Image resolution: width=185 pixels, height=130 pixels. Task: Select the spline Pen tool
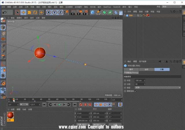(x=98, y=12)
